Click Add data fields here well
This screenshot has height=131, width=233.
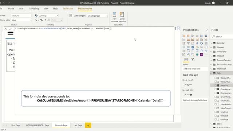(195, 69)
